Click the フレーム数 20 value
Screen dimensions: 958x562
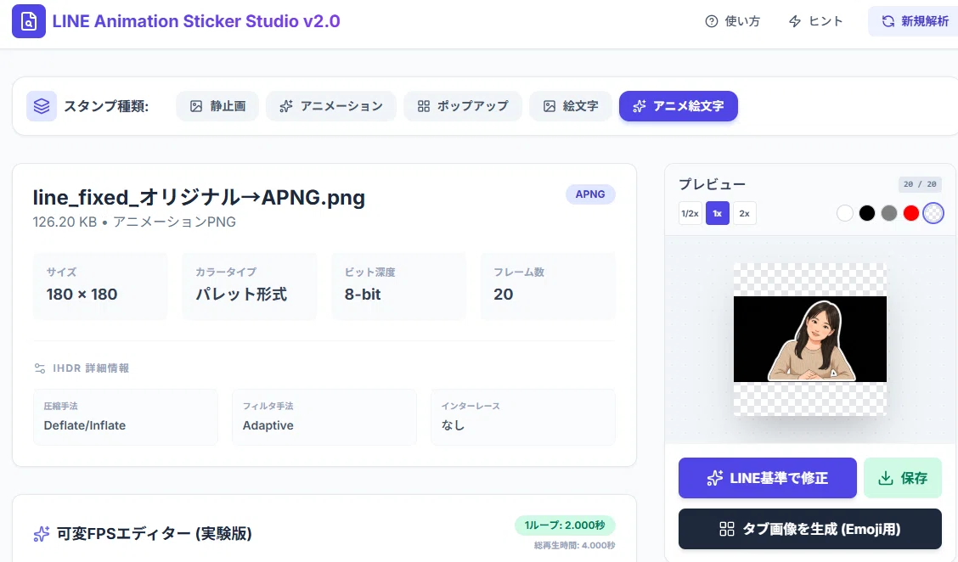(504, 295)
